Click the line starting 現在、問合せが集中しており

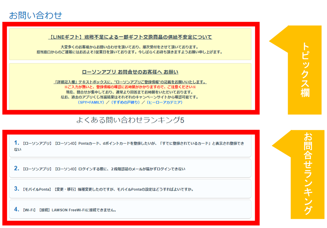(x=130, y=92)
